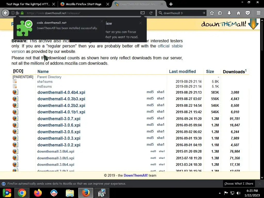Download downthemall-3.0.7.xpi
This screenshot has width=264, height=198.
point(59,119)
